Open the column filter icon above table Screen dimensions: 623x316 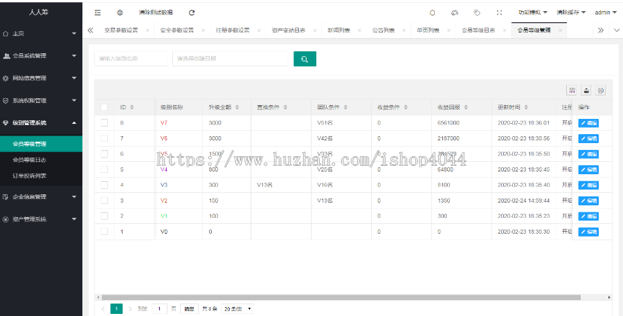pos(572,90)
